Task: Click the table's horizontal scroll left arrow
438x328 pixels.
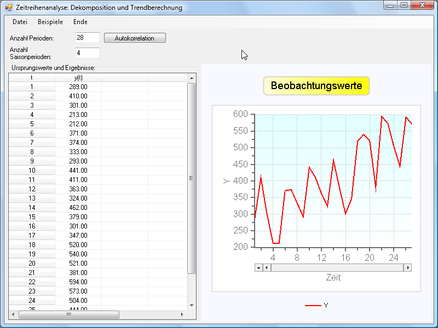Action: (13, 314)
